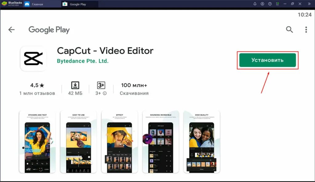The height and width of the screenshot is (182, 315).
Task: Click the Google Play header logo text
Action: tap(49, 30)
